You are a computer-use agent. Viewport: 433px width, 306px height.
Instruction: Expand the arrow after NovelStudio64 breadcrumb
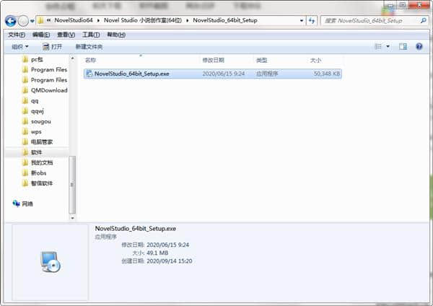(98, 20)
